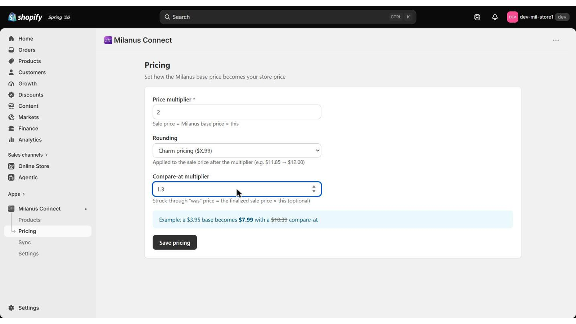This screenshot has height=324, width=576.
Task: Click the "Set how the Milanus base price" subtitle
Action: [215, 77]
